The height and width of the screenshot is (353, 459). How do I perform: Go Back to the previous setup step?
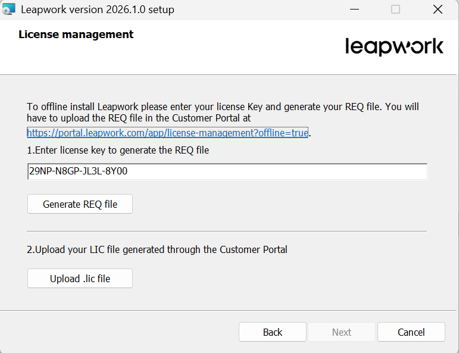(273, 332)
